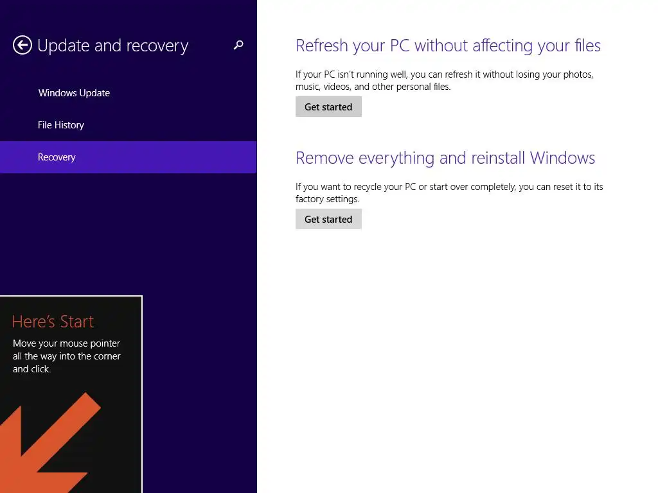Click the 'Remove everything and reinstall Windows' heading
The height and width of the screenshot is (493, 658).
[x=445, y=158]
